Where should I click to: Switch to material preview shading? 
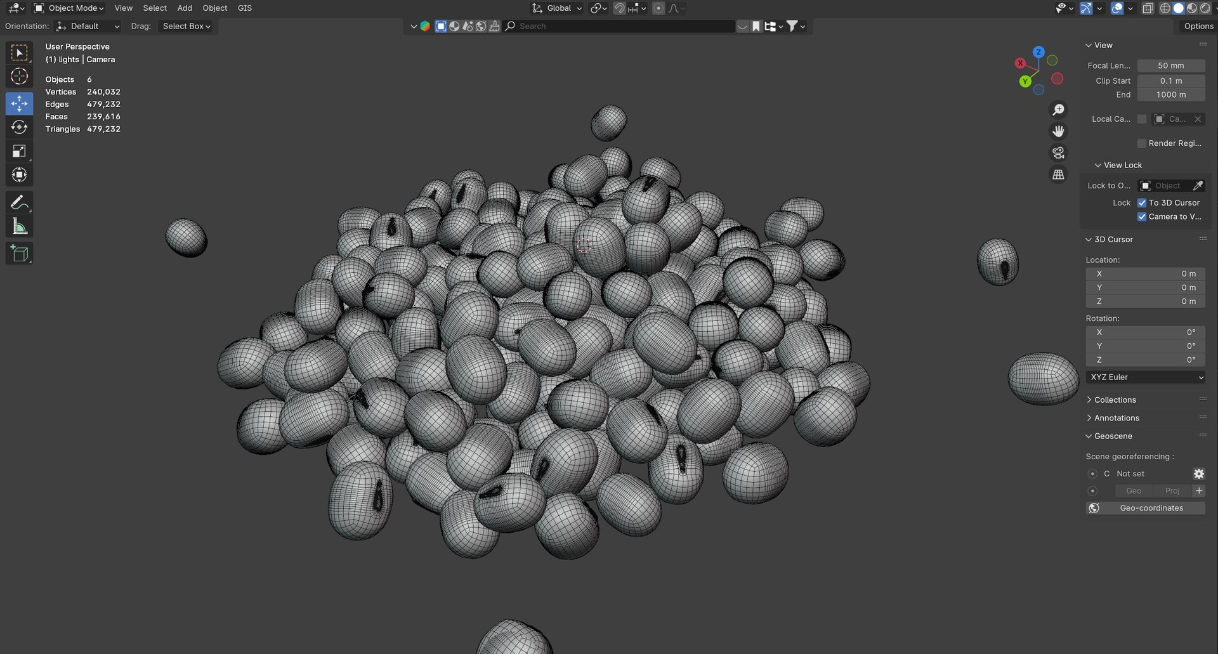point(1192,8)
